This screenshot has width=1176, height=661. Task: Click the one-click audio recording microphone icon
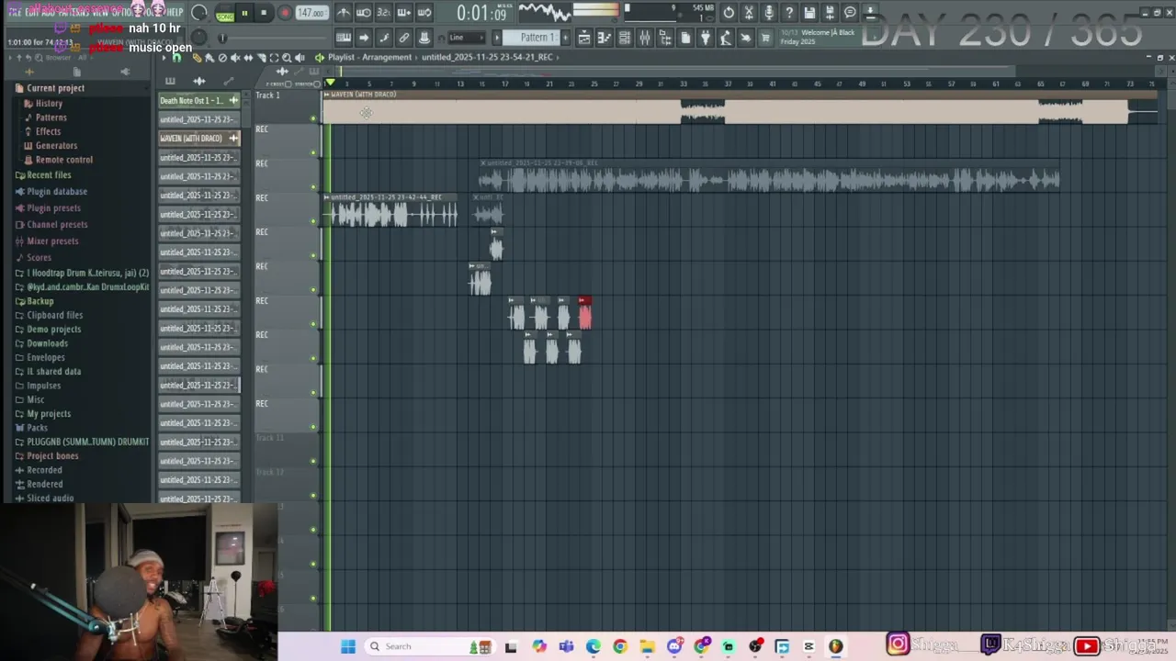tap(769, 13)
